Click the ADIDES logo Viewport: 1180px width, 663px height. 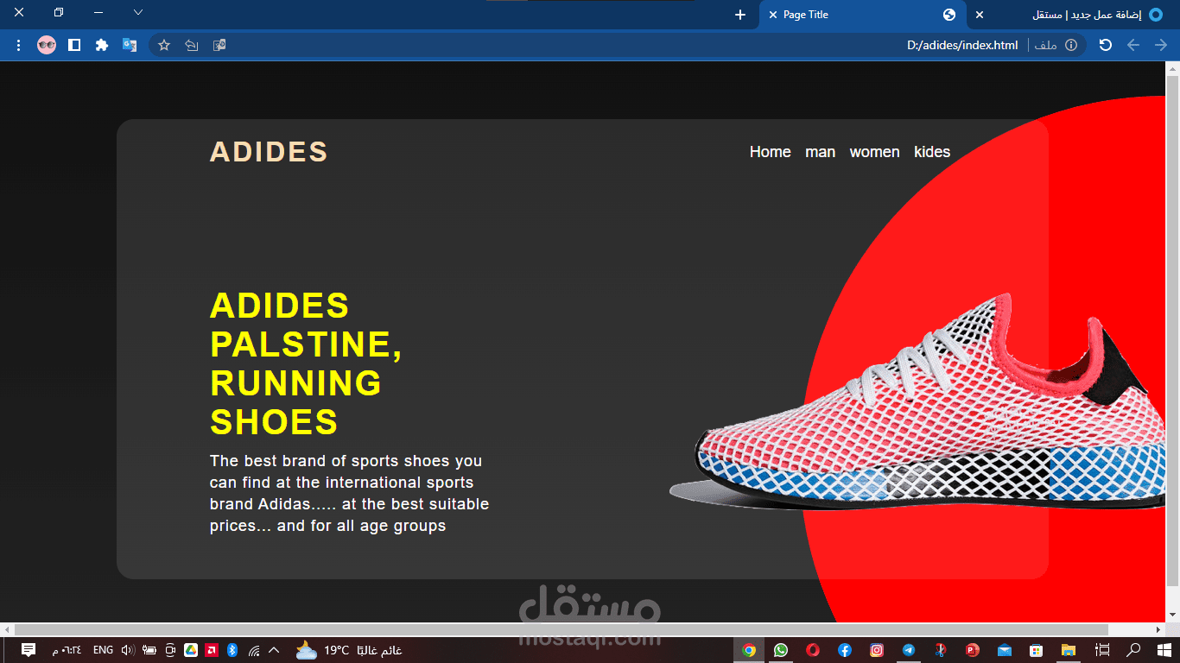(269, 152)
